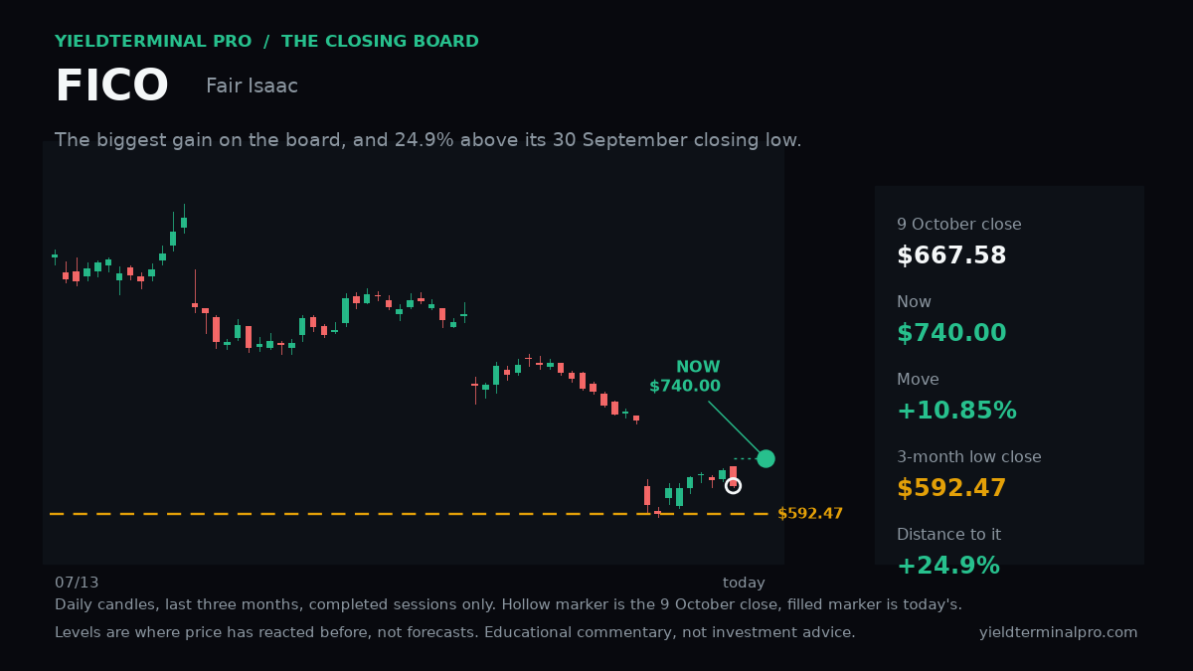Open the YIELDTERMINAL PRO breadcrumb

click(152, 42)
